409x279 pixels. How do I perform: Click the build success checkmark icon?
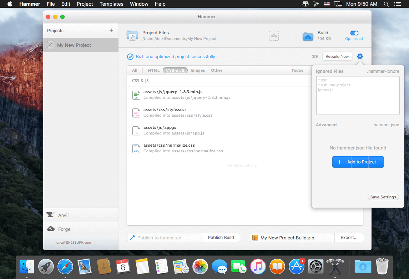click(130, 57)
